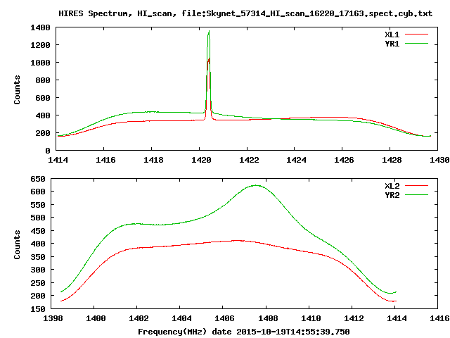Image resolution: width=450 pixels, height=338 pixels.
Task: Click the red XL1 legend line sample
Action: pos(417,35)
